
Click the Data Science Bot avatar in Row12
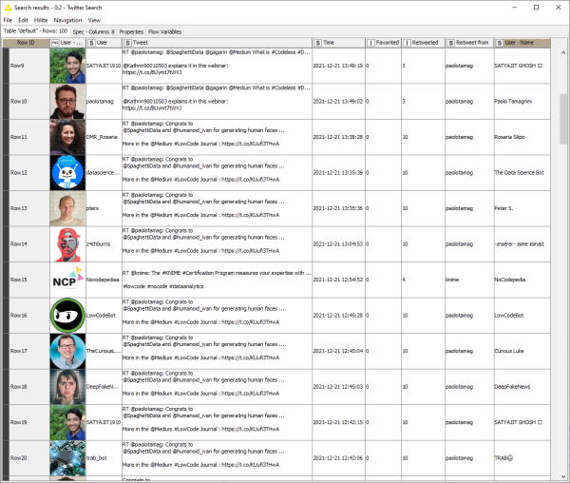tap(67, 173)
